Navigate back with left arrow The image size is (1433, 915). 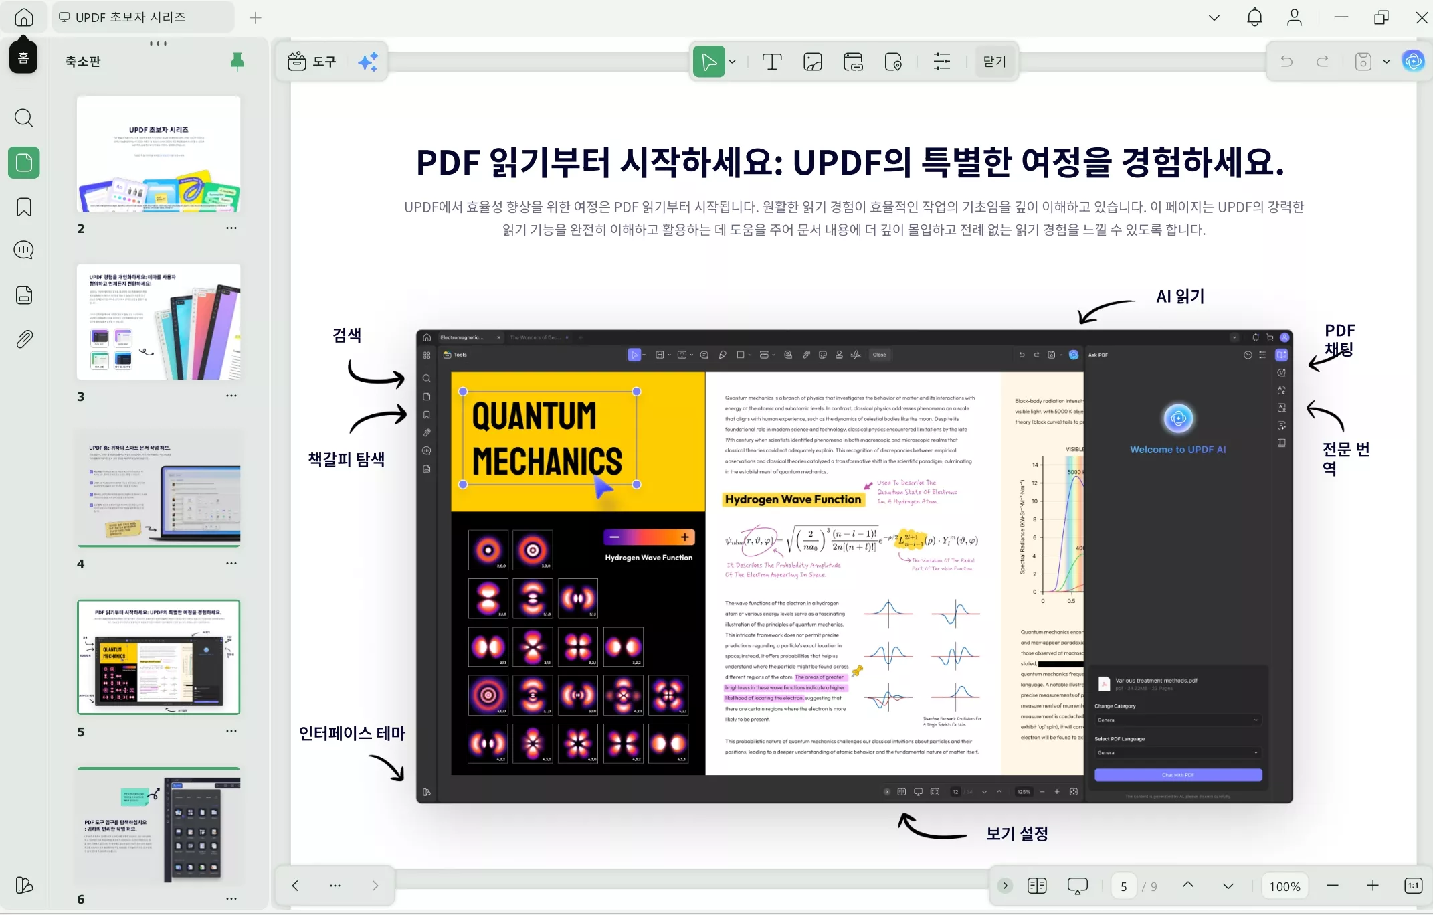click(x=295, y=886)
